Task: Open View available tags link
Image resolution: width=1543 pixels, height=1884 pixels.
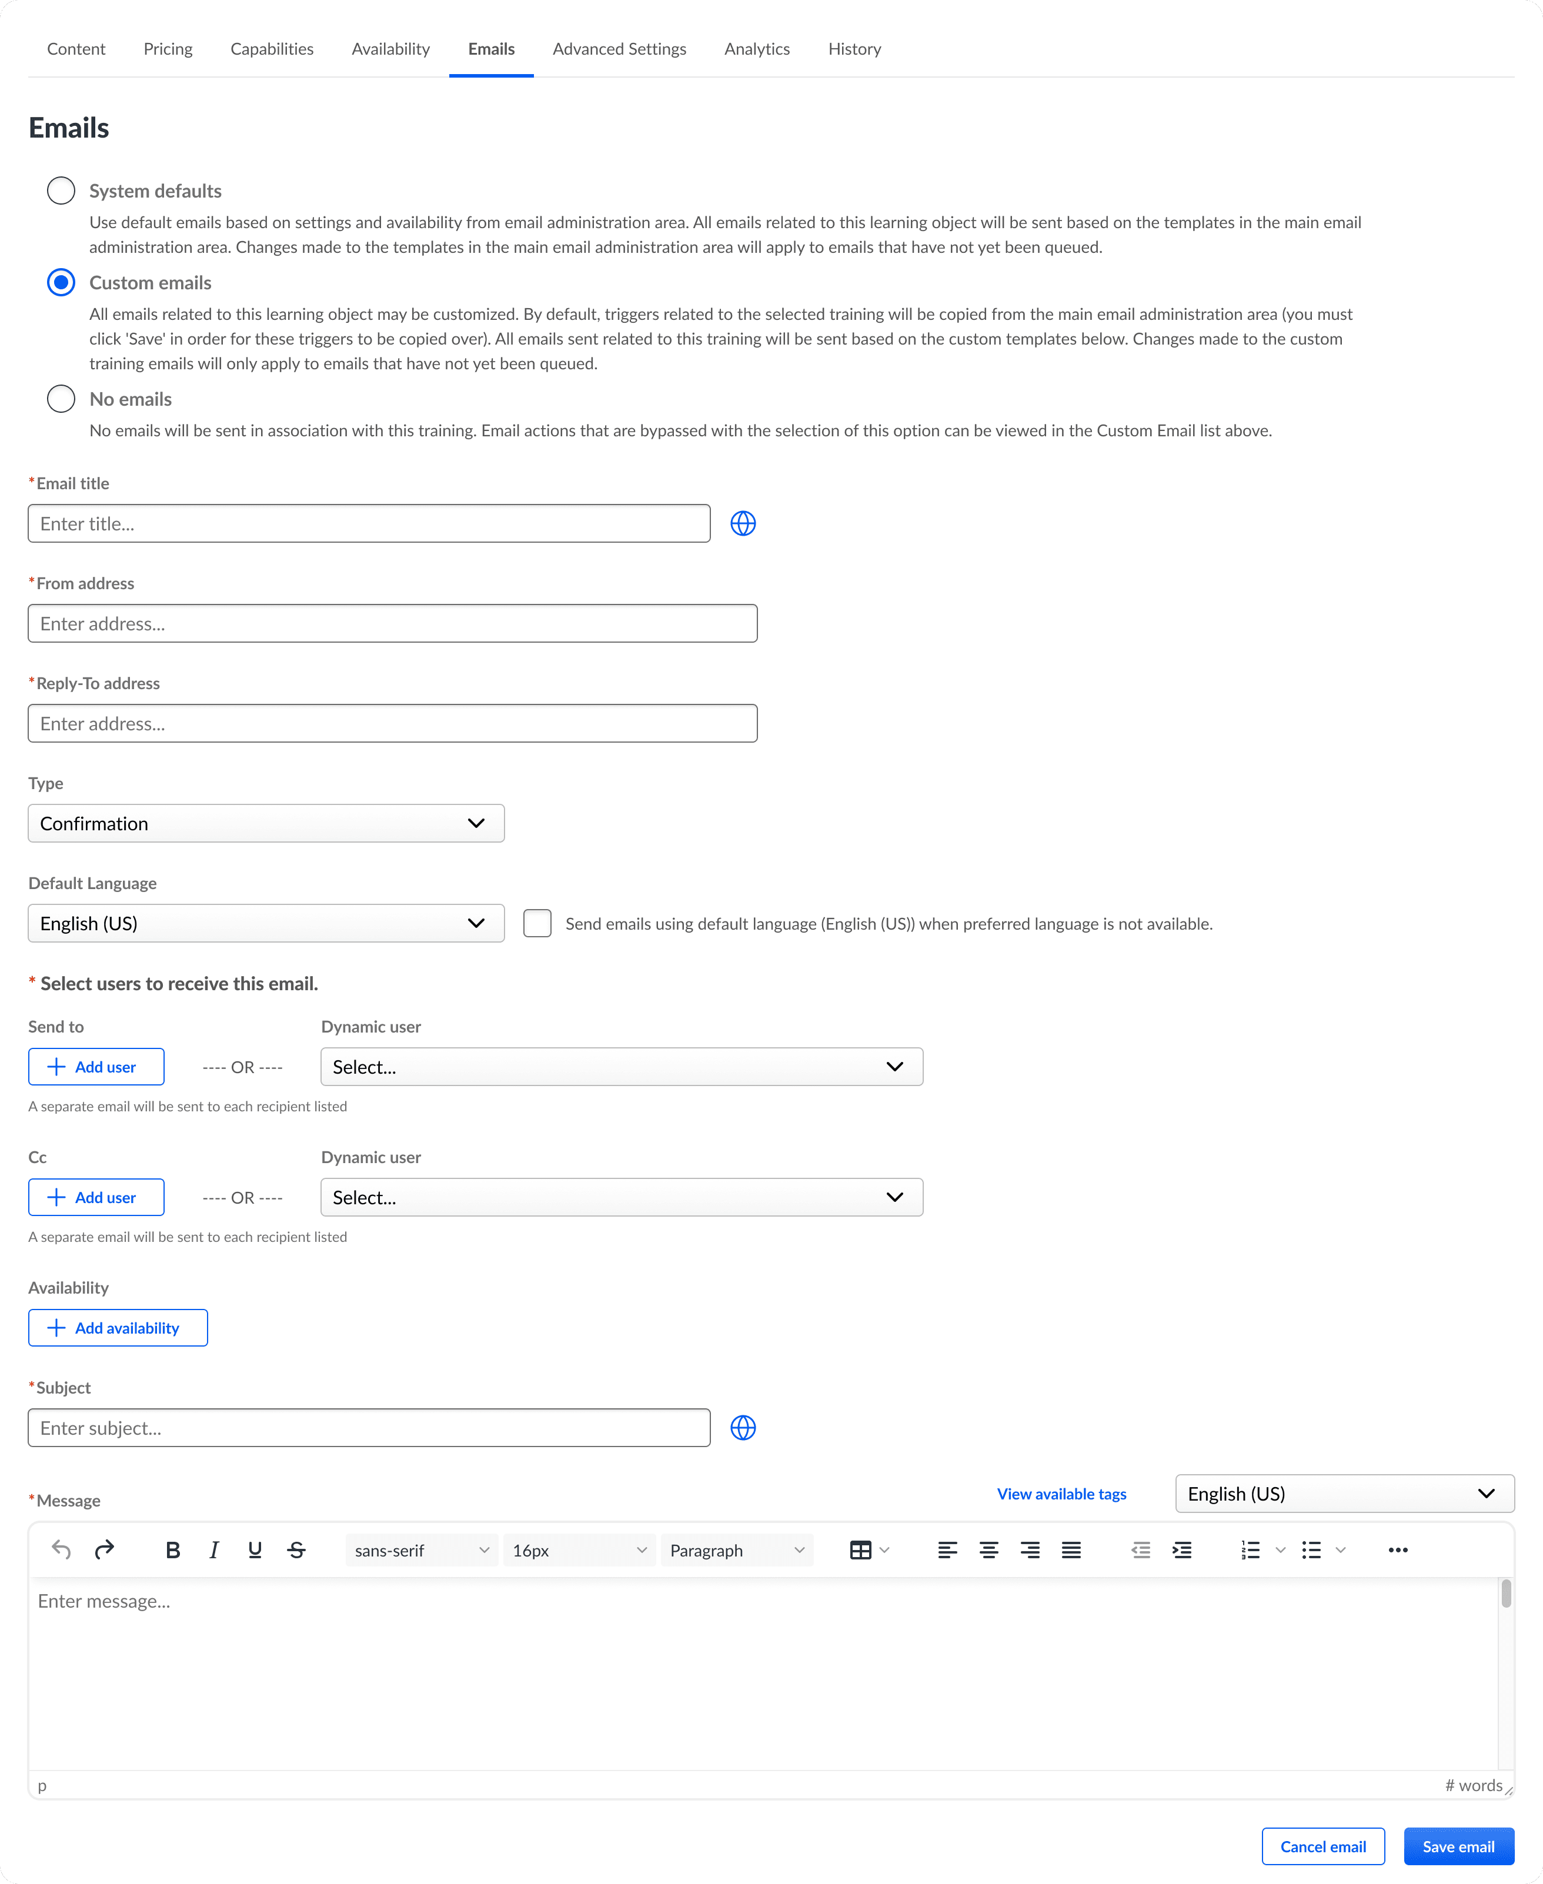Action: pos(1061,1494)
